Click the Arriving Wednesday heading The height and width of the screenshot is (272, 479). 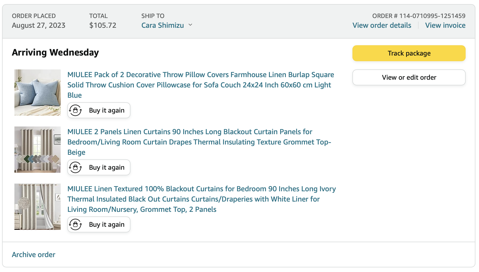coord(55,52)
